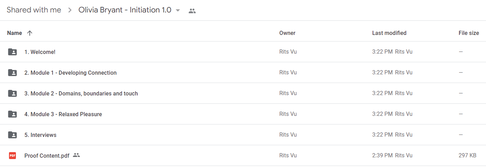Click the folder icon for Module 3 - Relaxed Pleasure
Image resolution: width=486 pixels, height=167 pixels.
point(12,114)
